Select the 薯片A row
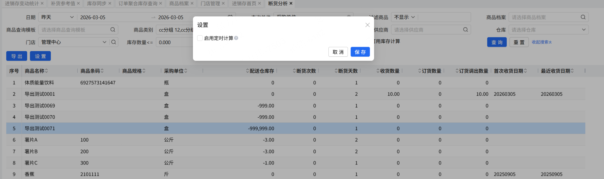 point(295,140)
